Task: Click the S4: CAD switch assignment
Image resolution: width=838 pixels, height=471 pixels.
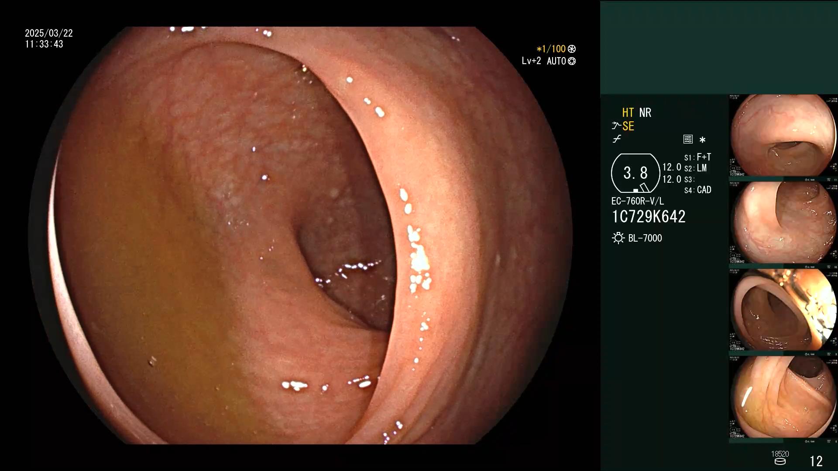Action: (x=697, y=190)
